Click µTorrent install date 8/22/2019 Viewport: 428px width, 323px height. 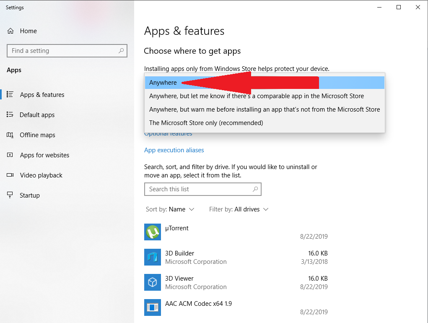coord(314,237)
